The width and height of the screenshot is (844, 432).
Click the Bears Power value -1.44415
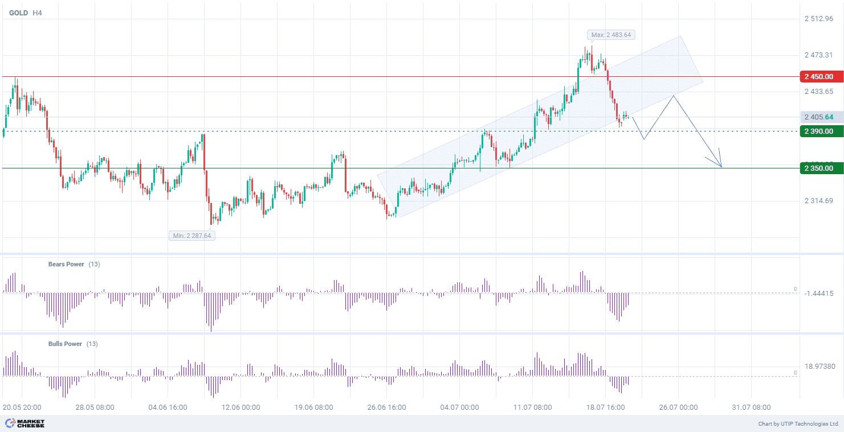819,293
